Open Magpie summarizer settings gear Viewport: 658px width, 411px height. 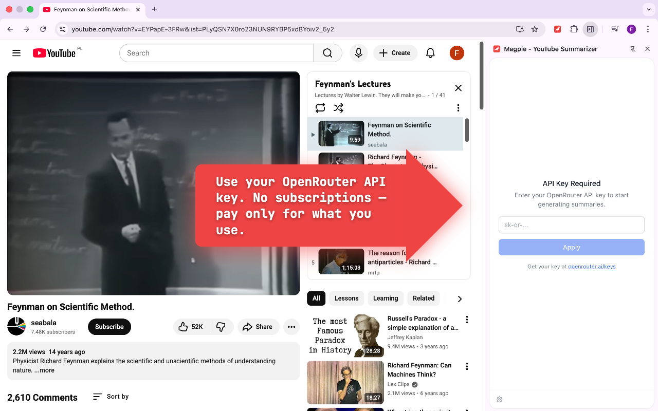(x=499, y=399)
